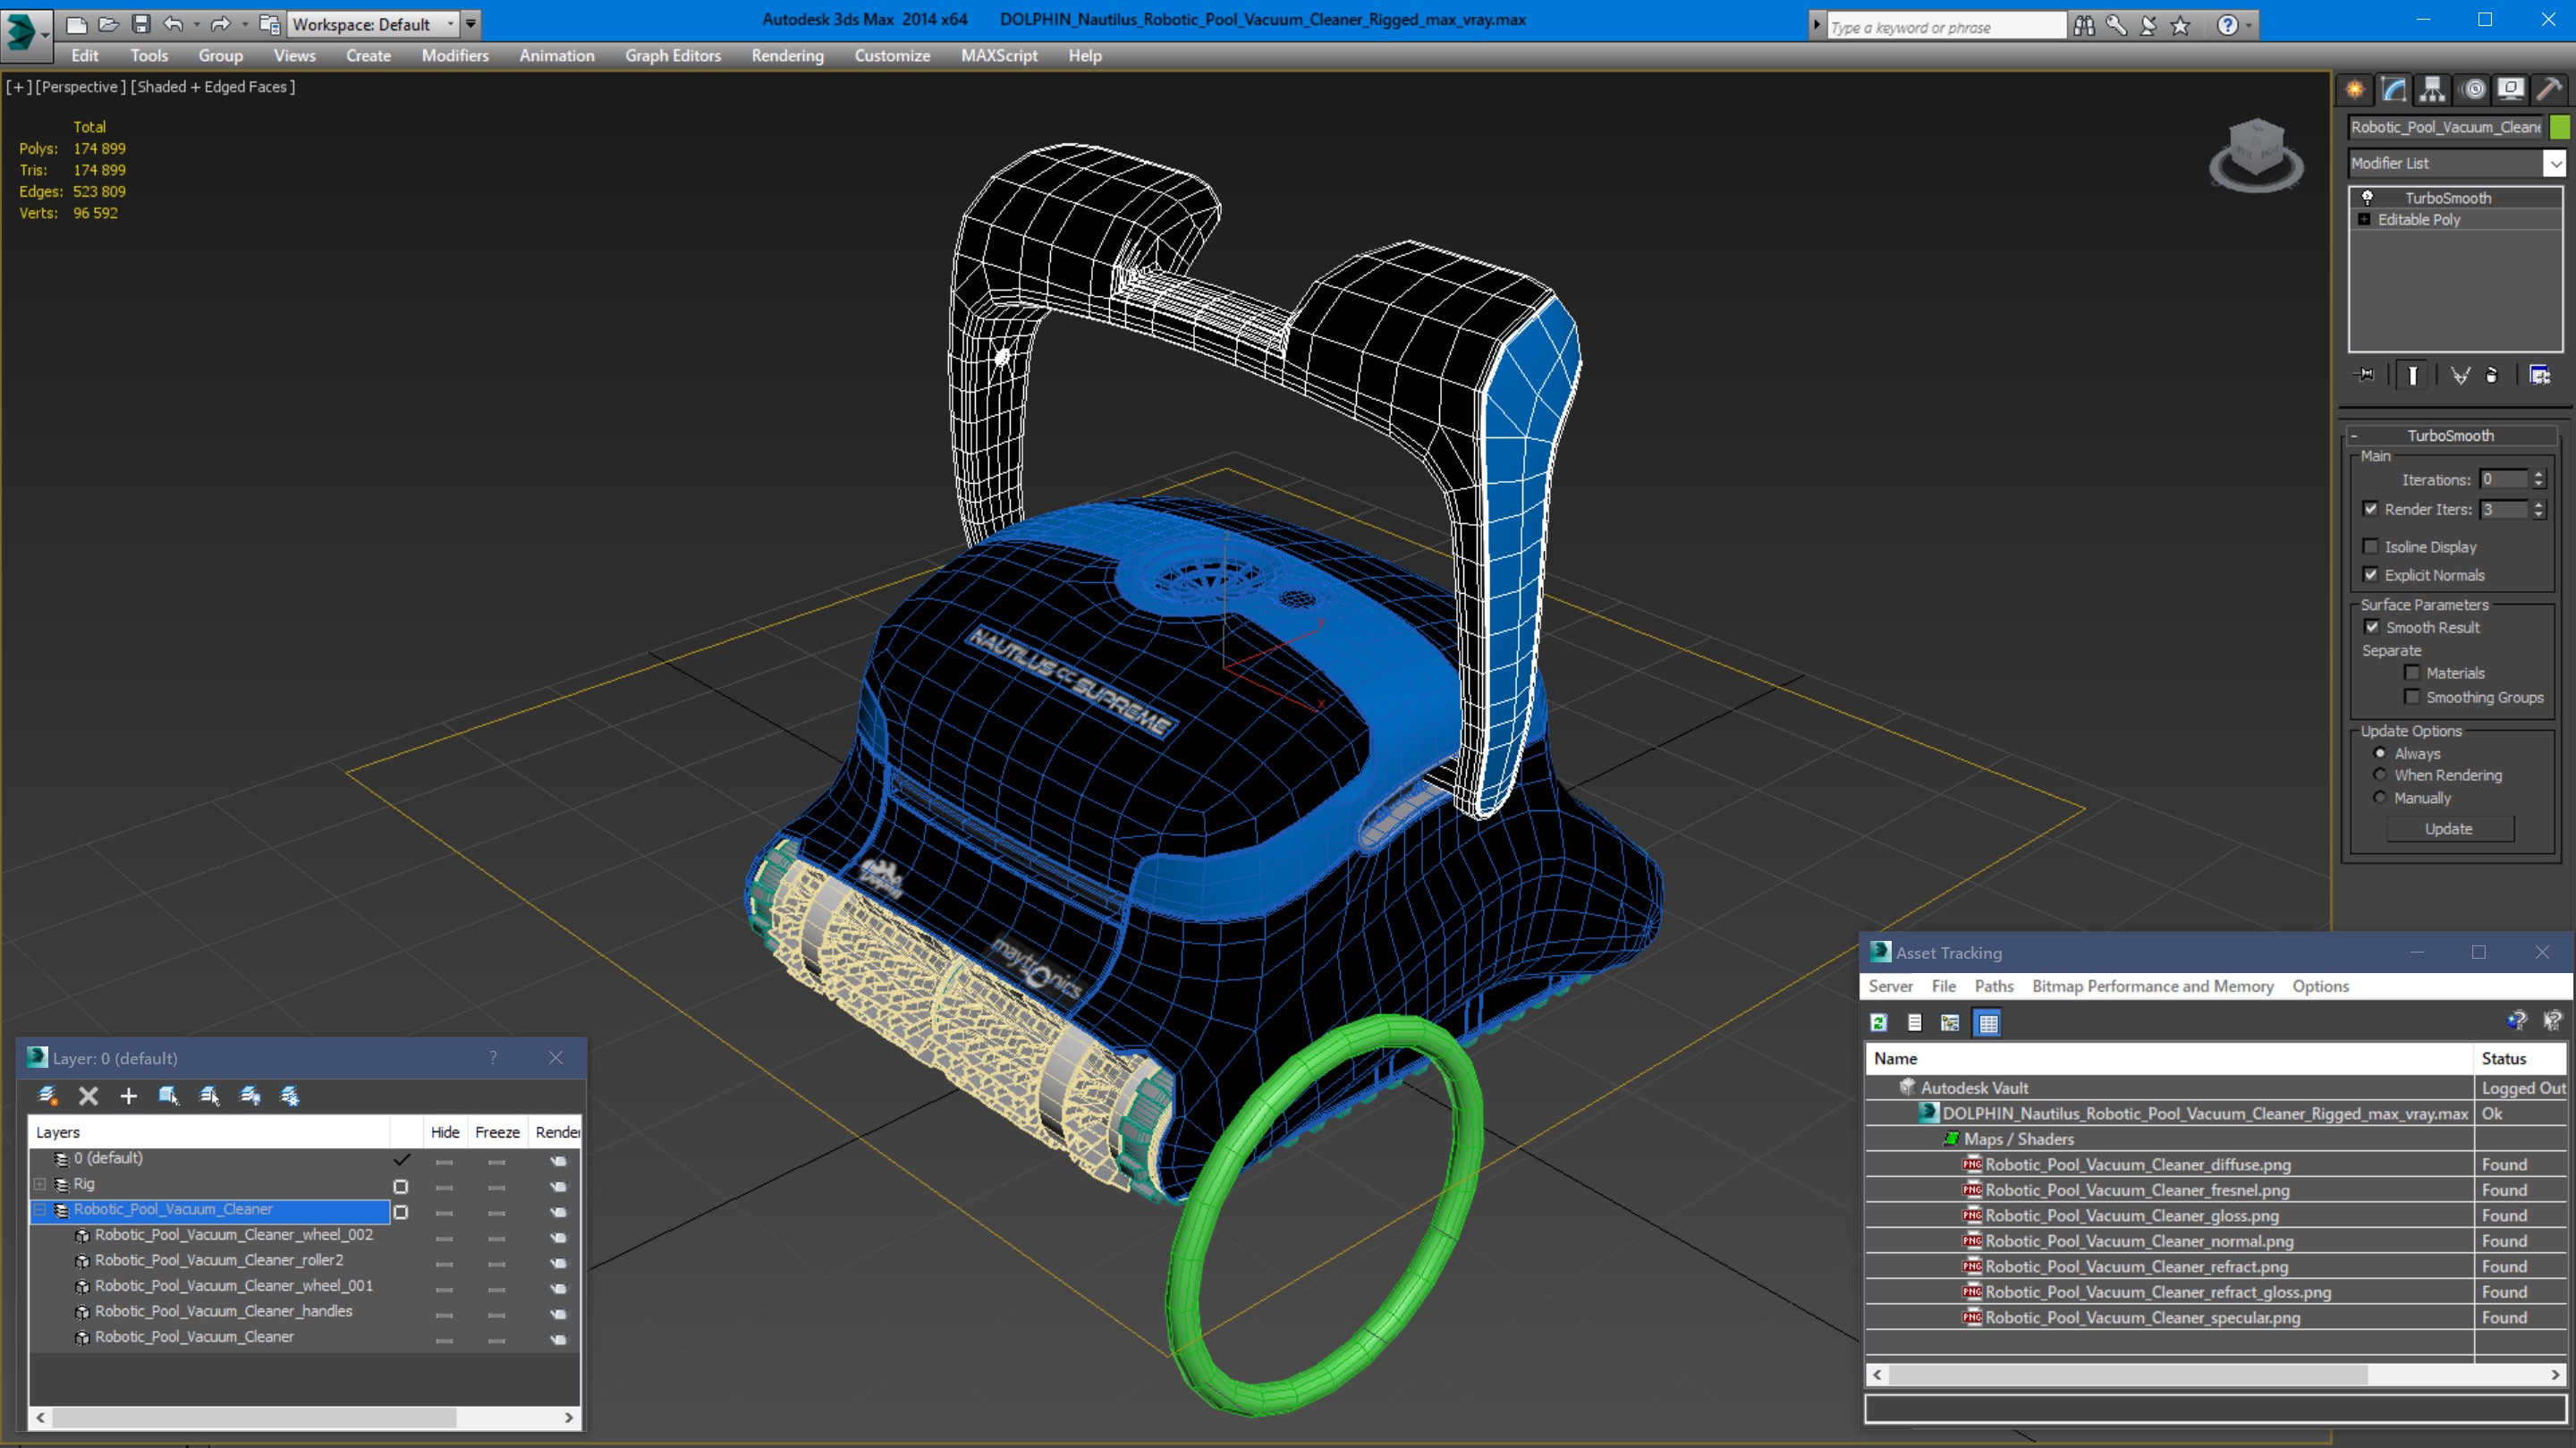Refresh the Asset Tracking list

1879,1022
